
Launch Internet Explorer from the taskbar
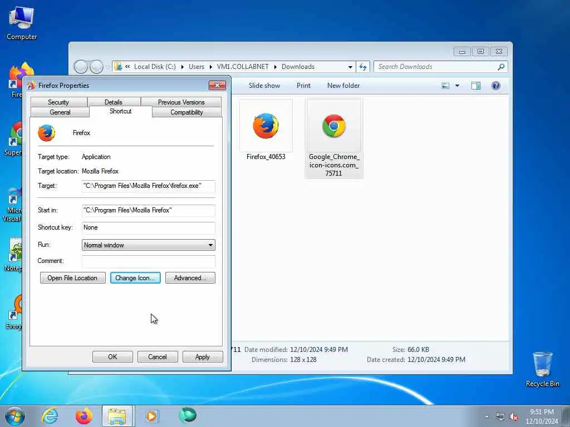(x=50, y=416)
